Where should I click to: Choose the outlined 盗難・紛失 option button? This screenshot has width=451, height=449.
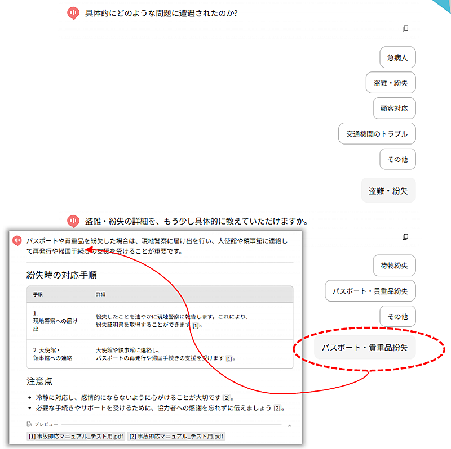(390, 83)
